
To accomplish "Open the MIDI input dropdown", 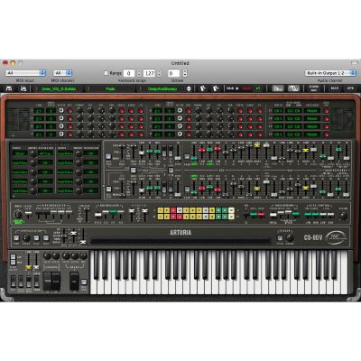I will coord(25,73).
